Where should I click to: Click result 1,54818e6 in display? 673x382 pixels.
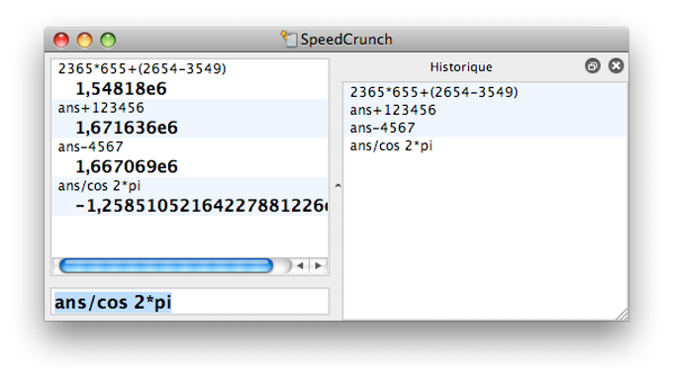[x=121, y=88]
